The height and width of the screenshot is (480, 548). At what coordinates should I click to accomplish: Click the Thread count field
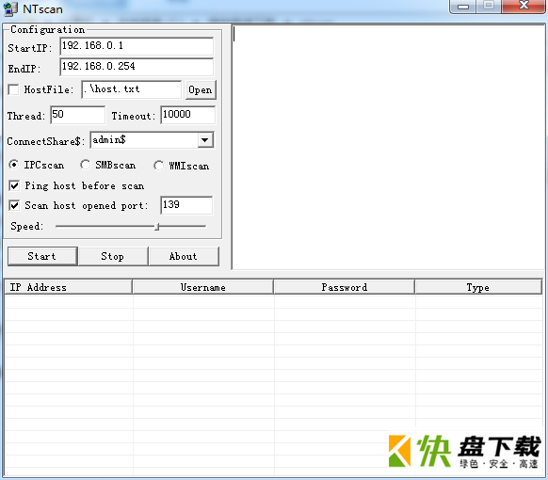[77, 115]
